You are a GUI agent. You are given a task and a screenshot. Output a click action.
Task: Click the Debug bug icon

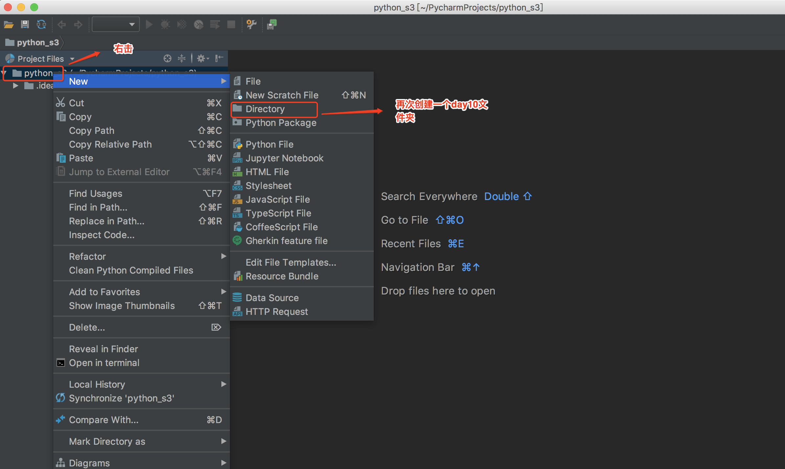click(165, 25)
